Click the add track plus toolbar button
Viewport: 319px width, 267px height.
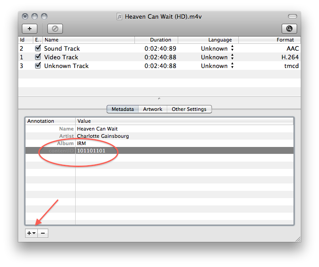[30, 28]
